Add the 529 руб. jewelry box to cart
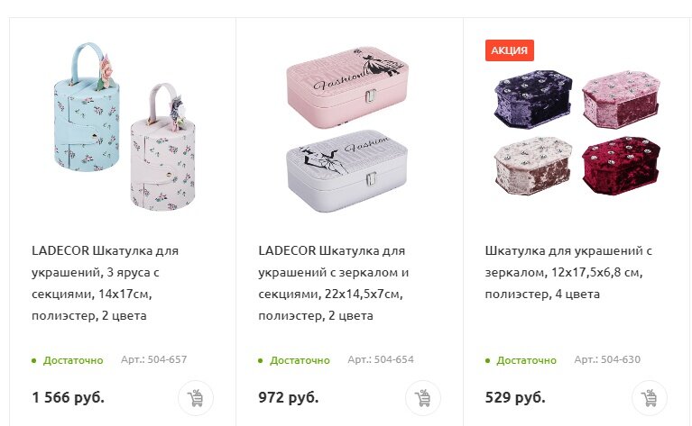The width and height of the screenshot is (692, 426). (x=650, y=398)
